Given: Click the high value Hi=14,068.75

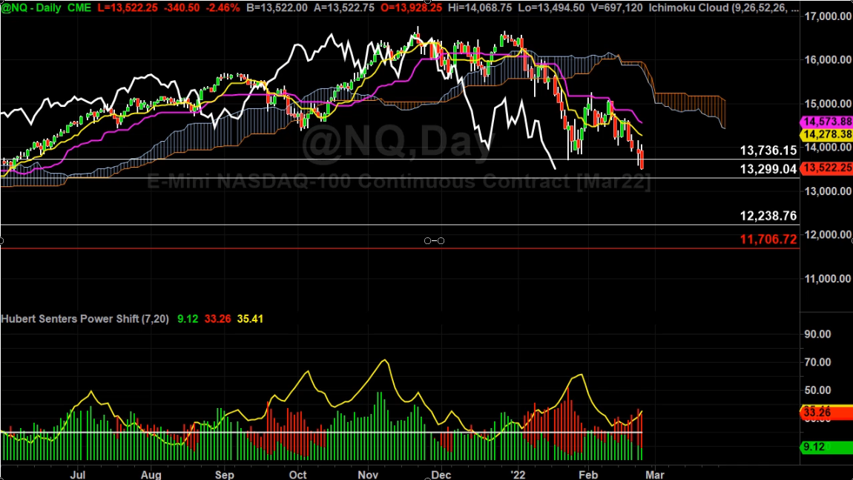Looking at the screenshot, I should (480, 8).
